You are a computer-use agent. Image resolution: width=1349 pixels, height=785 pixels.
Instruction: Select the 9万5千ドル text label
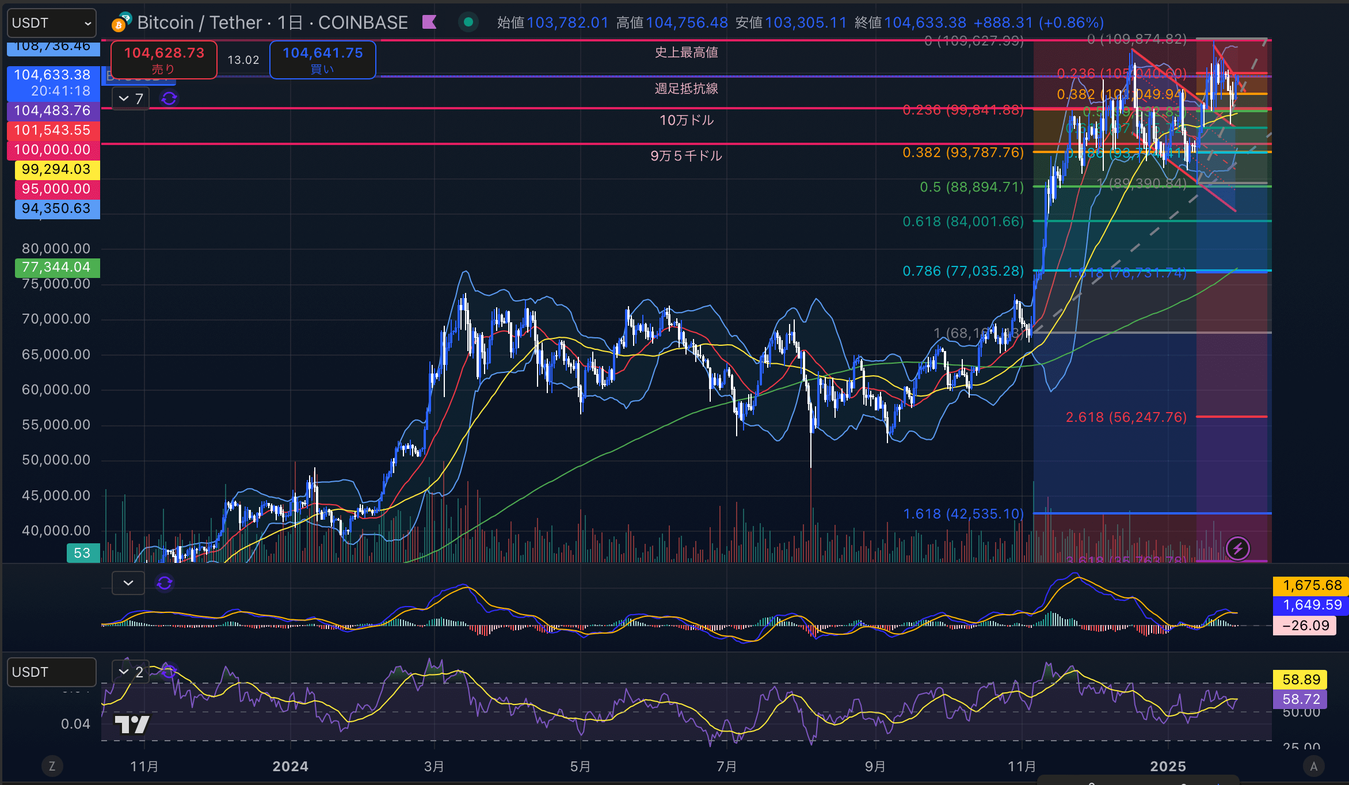click(x=687, y=156)
